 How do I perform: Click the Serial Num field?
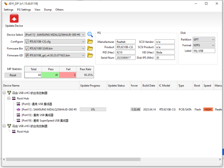(x=126, y=58)
